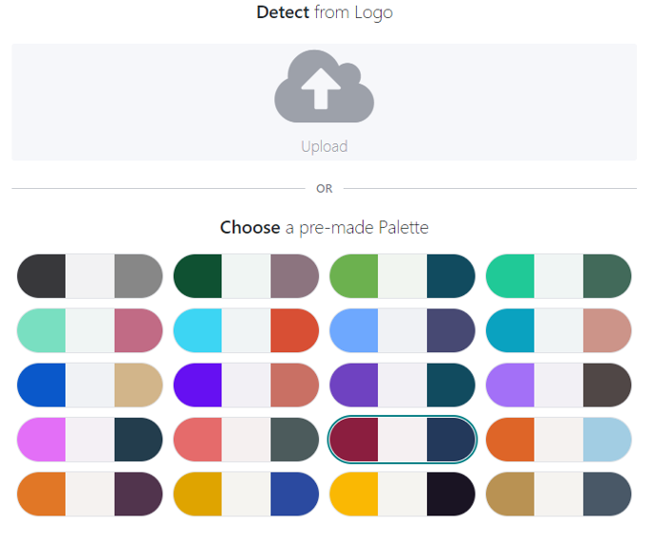Select the cyan and red-orange palette

click(x=246, y=330)
